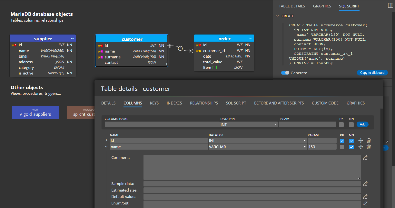Click the move handle of name column row
Viewport: 395px width, 208px height.
[x=361, y=147]
